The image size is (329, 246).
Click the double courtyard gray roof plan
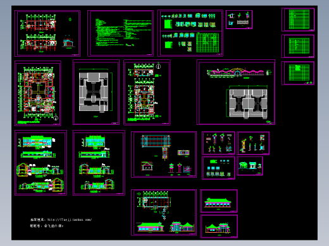[x=248, y=103]
